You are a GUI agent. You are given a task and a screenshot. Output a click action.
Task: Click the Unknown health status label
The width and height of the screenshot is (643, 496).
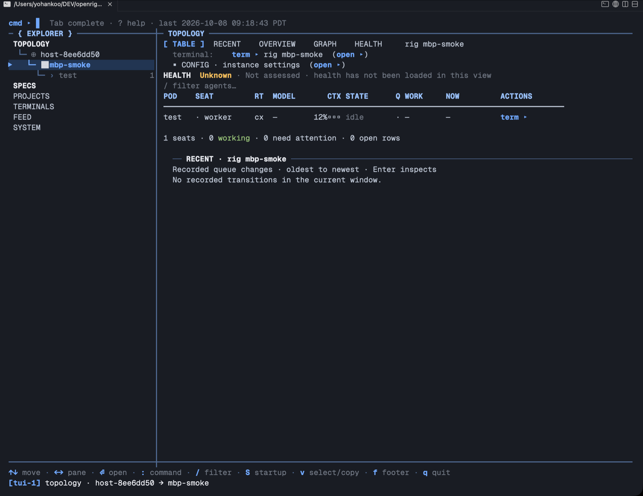point(216,75)
